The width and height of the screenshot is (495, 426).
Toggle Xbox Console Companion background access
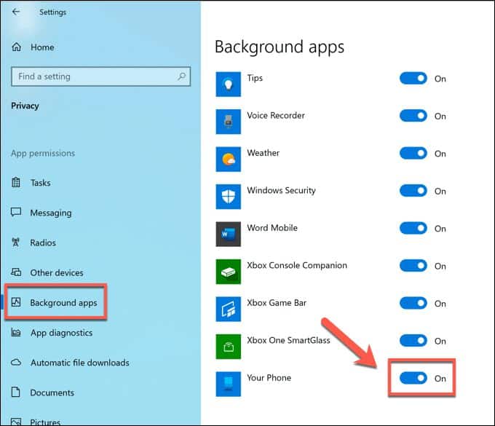(413, 266)
